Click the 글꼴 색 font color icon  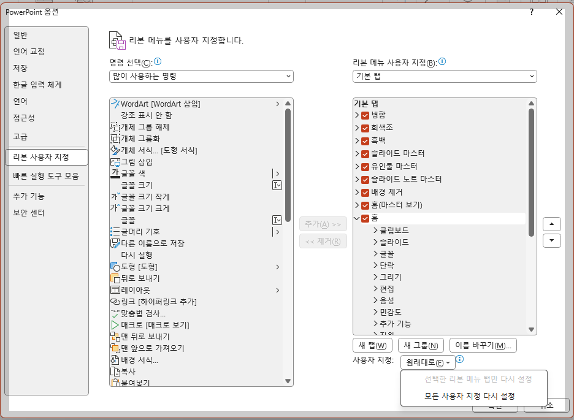(x=115, y=174)
